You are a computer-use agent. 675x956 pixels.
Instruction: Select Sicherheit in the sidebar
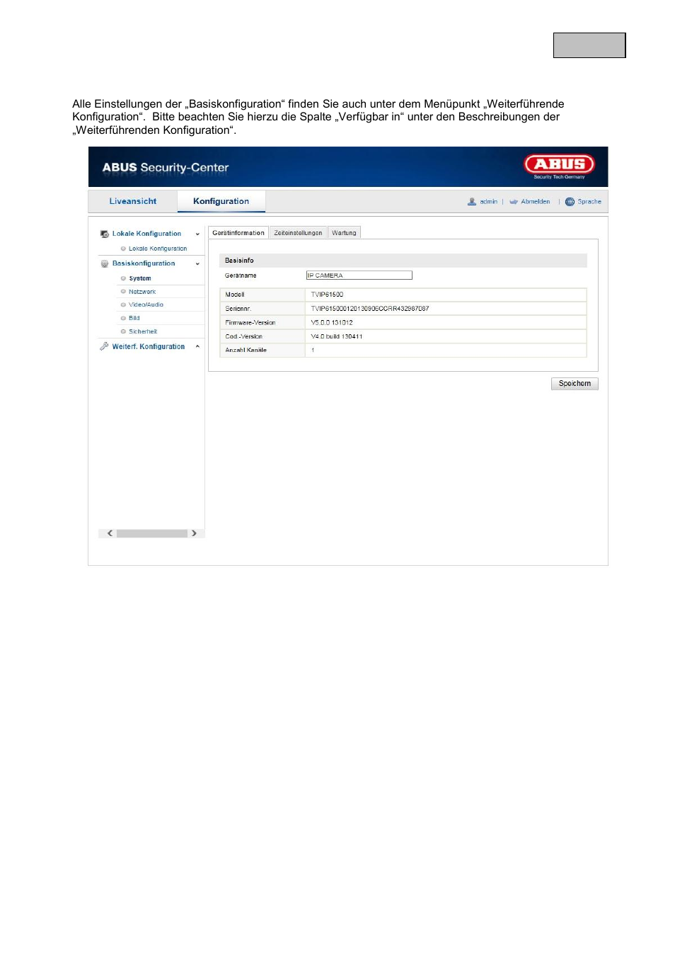point(143,331)
